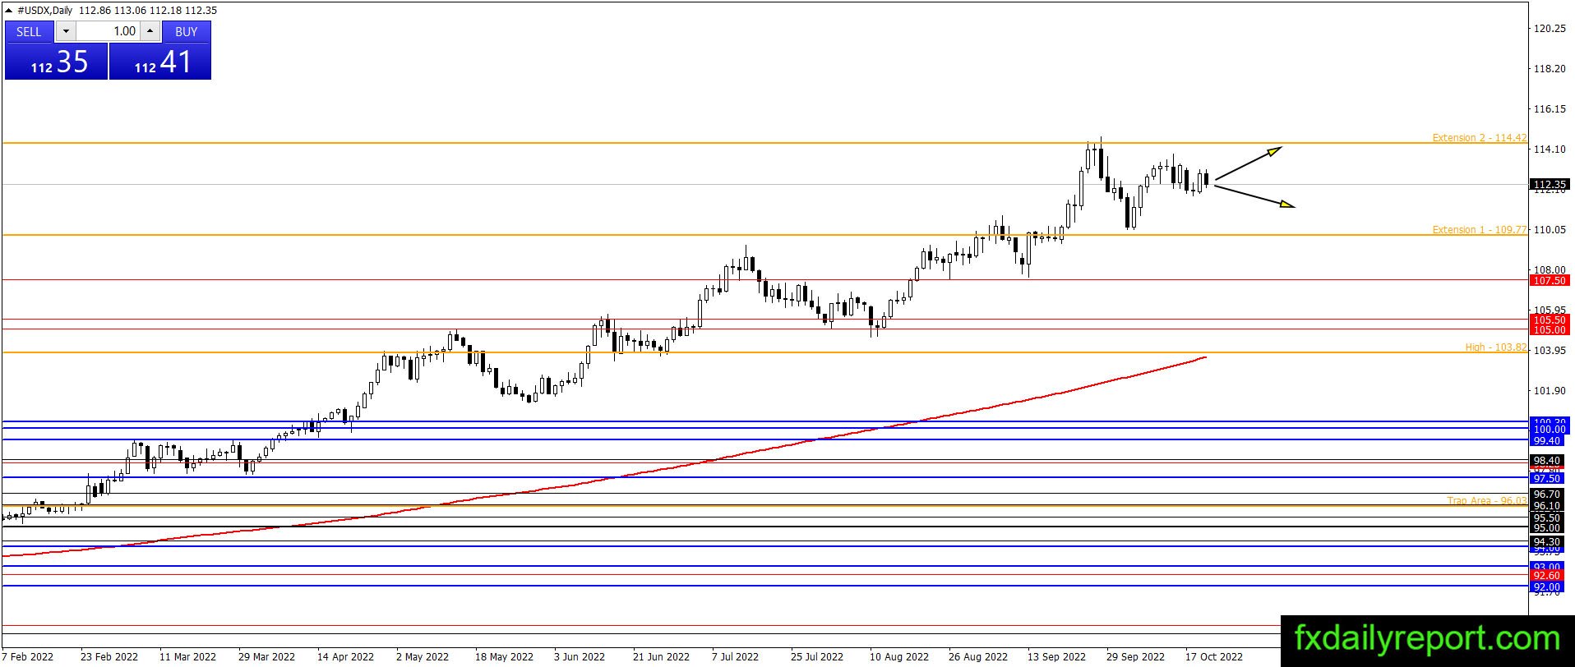Select the 'Extension 2 - 114.42' line label

coord(1479,137)
